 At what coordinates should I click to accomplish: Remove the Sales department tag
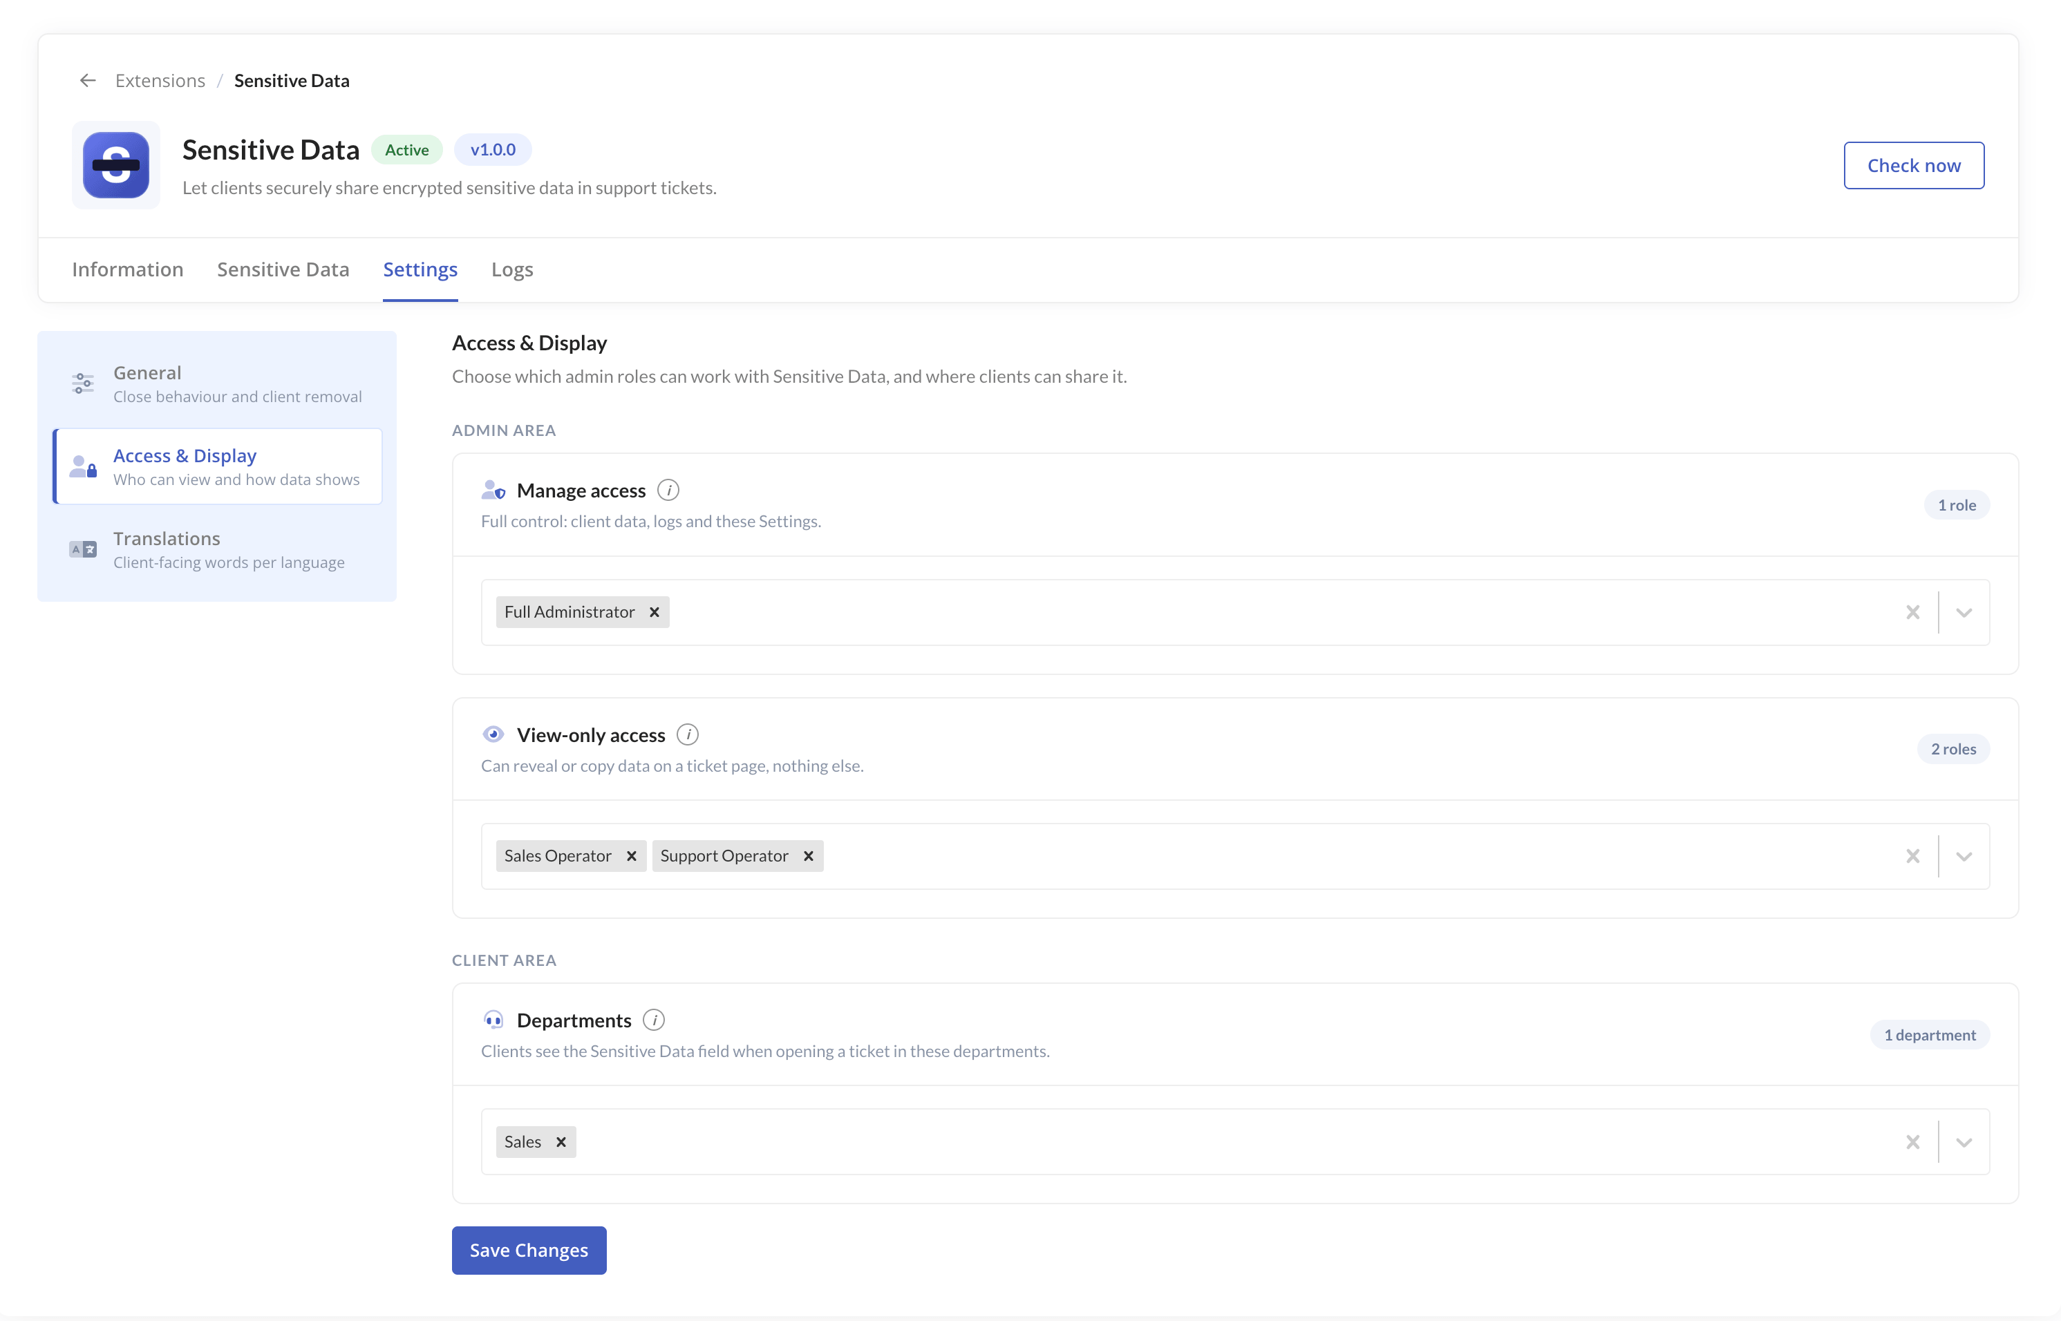coord(561,1142)
